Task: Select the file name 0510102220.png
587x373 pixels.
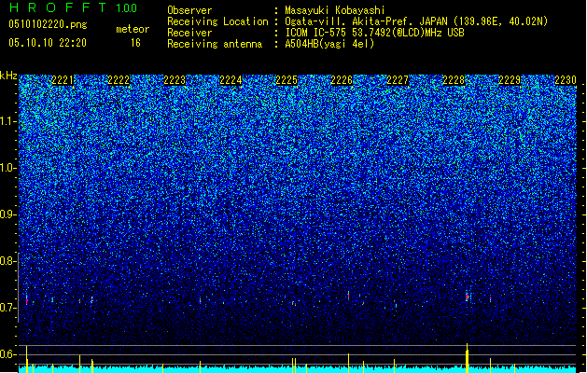Action: click(x=48, y=24)
